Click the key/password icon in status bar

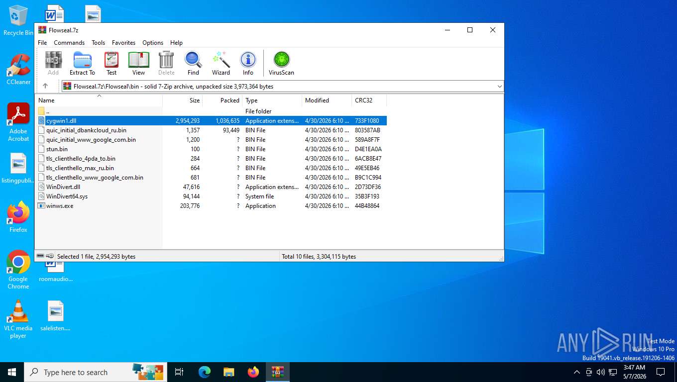pos(50,256)
